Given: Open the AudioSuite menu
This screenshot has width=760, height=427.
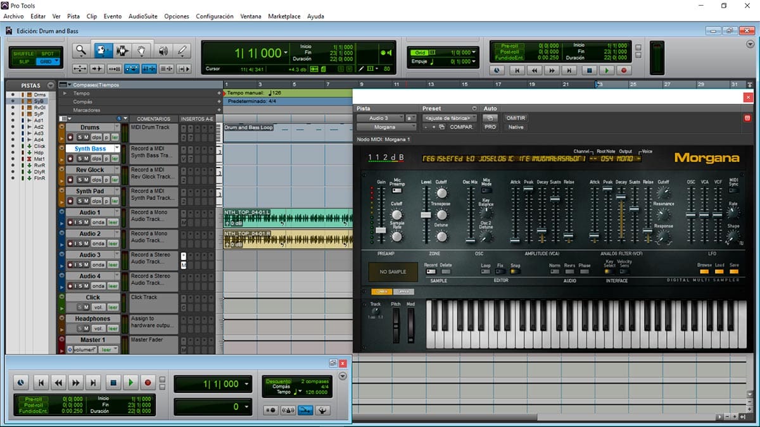Looking at the screenshot, I should coord(143,16).
